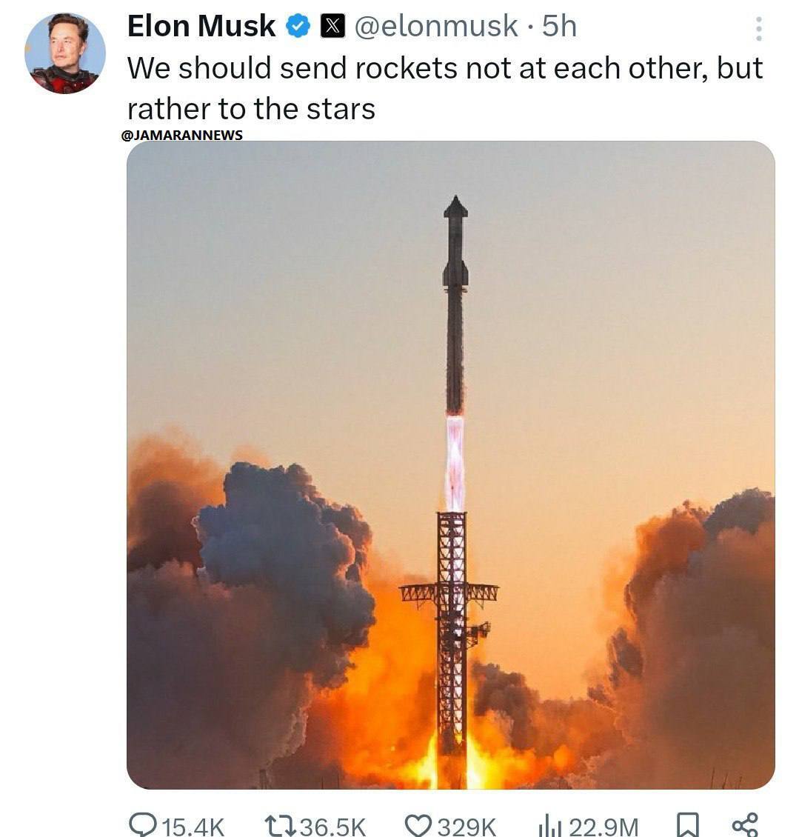Click the Elon Musk display name
This screenshot has height=837, width=799.
tap(201, 27)
